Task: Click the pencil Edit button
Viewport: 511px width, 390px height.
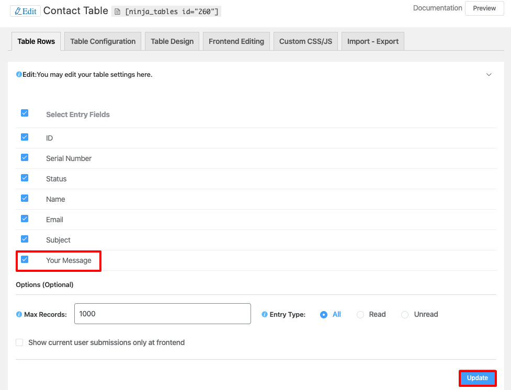Action: 25,11
